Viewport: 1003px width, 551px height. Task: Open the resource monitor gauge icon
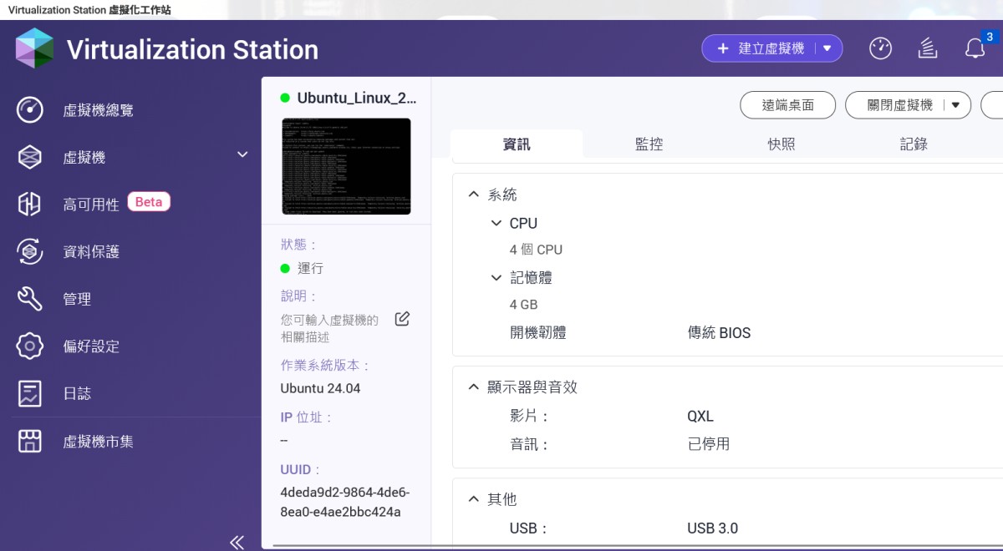pos(880,48)
